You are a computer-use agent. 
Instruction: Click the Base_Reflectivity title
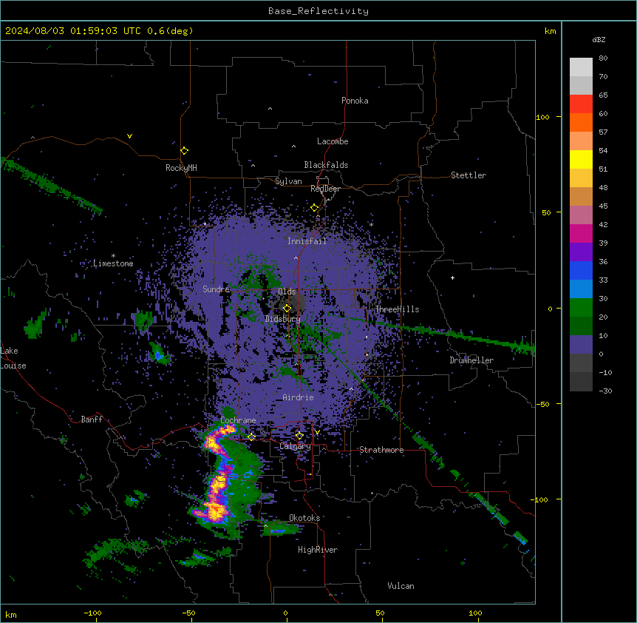(x=318, y=11)
